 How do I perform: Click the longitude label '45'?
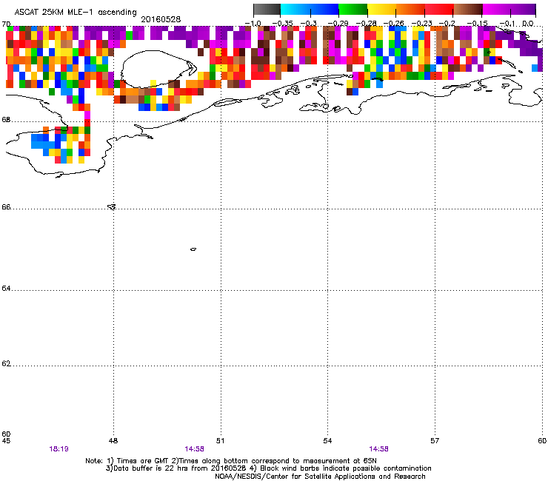[6, 441]
